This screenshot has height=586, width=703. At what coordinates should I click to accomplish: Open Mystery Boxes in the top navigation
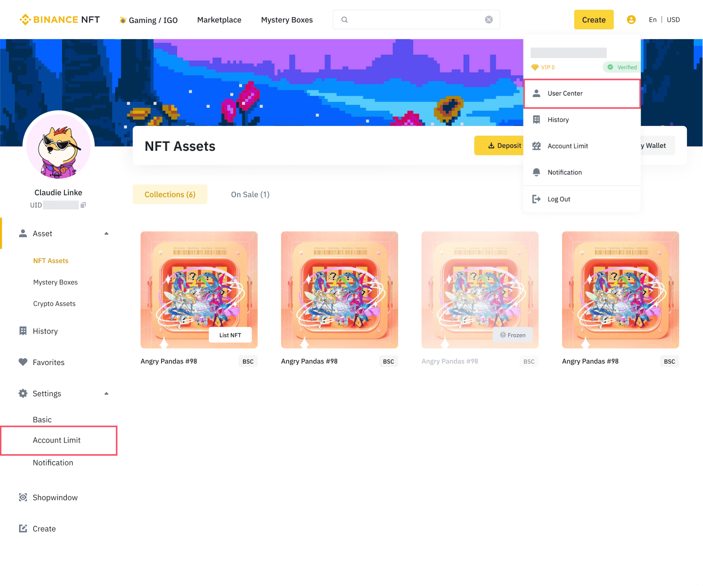(x=287, y=20)
